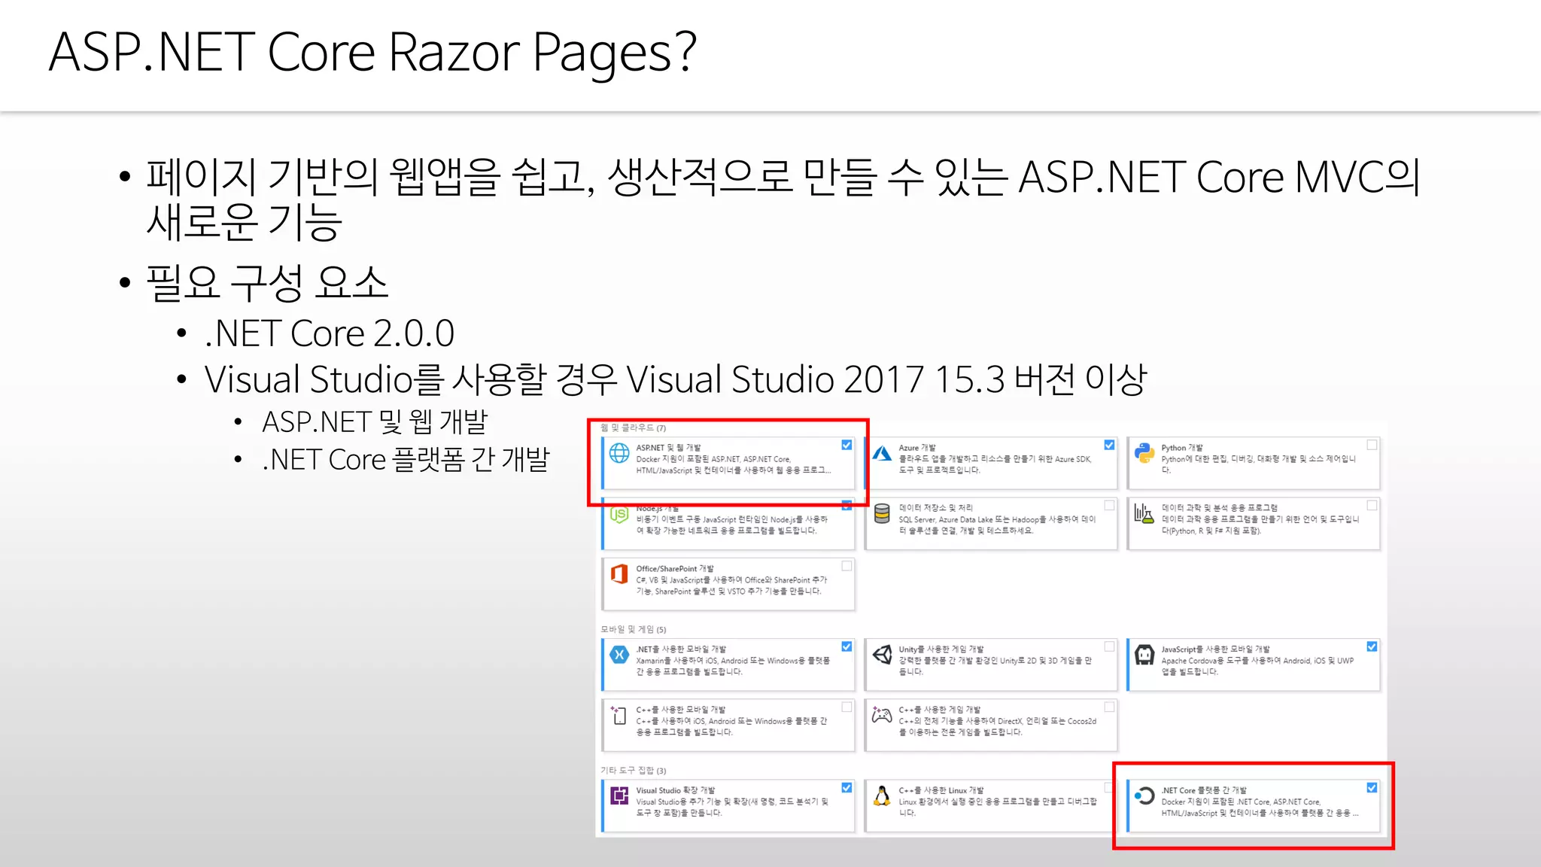Uncheck the .NET Core cross-platform checkbox

(x=1372, y=788)
